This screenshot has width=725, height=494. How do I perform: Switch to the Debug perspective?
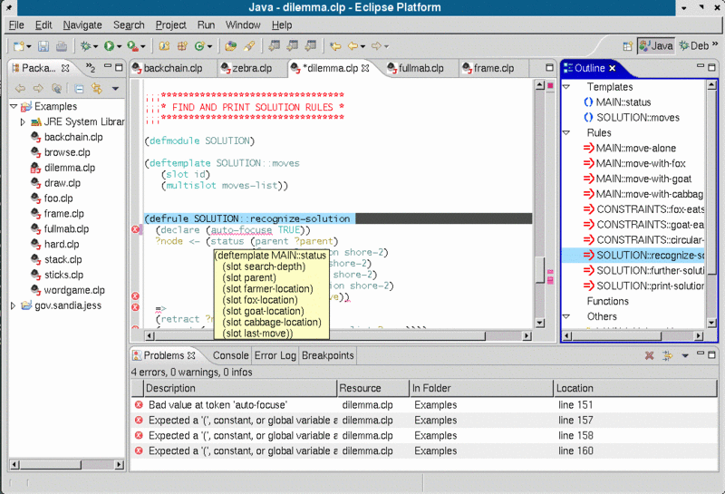(x=694, y=46)
